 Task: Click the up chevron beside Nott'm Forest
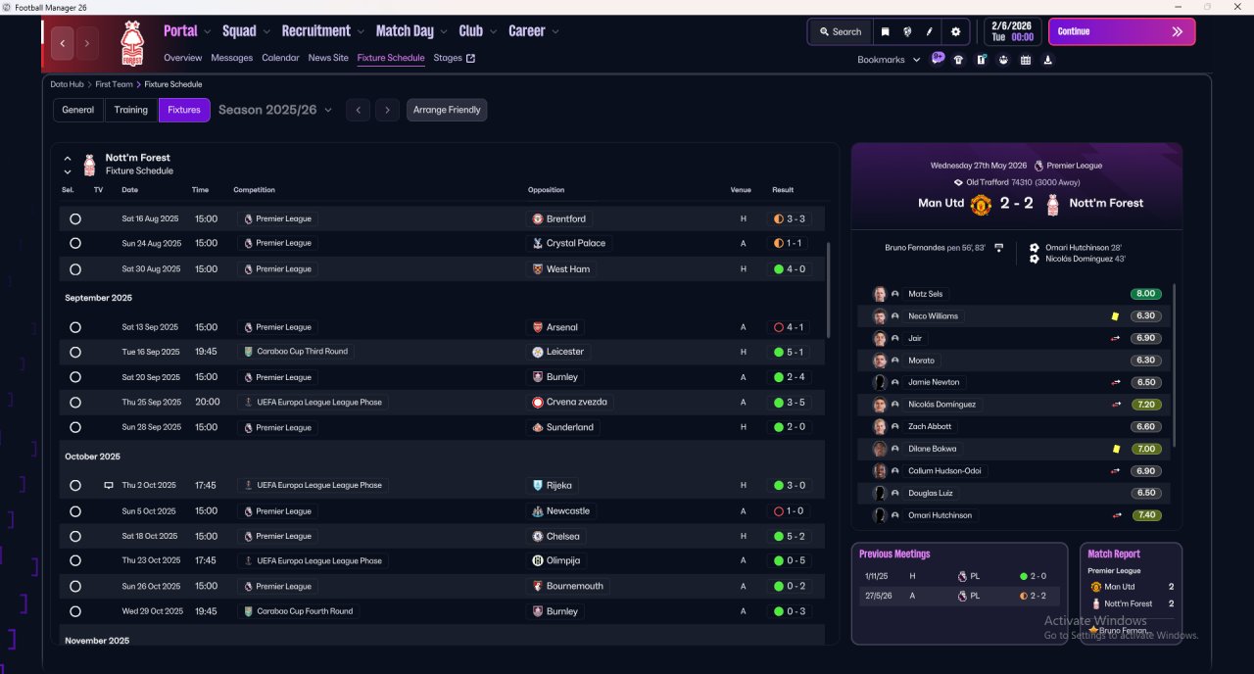(x=68, y=158)
